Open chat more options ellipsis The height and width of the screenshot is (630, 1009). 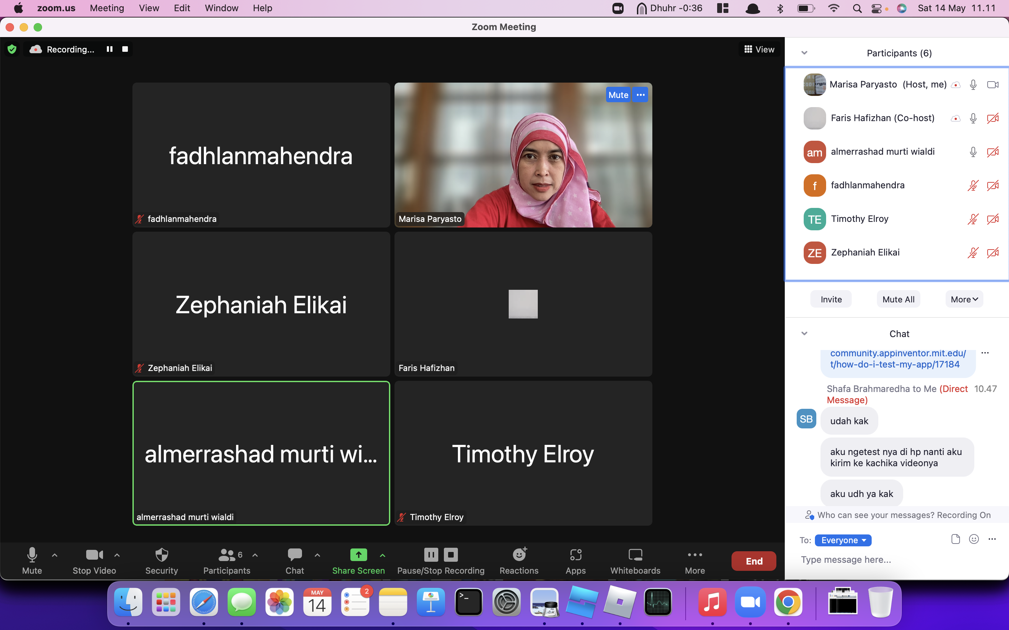pos(992,539)
